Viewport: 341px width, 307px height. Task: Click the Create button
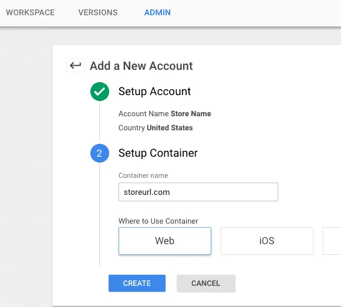137,283
